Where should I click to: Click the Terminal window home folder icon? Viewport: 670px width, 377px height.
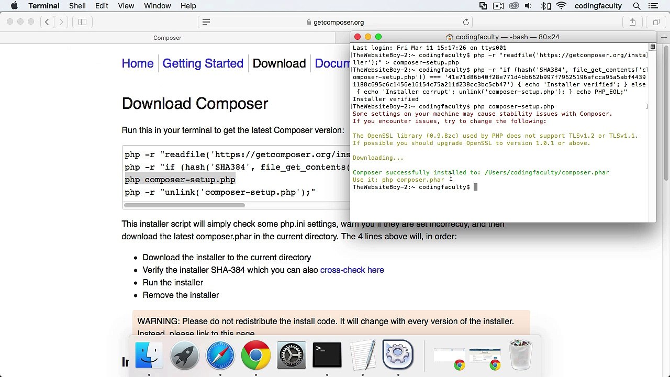click(x=449, y=37)
